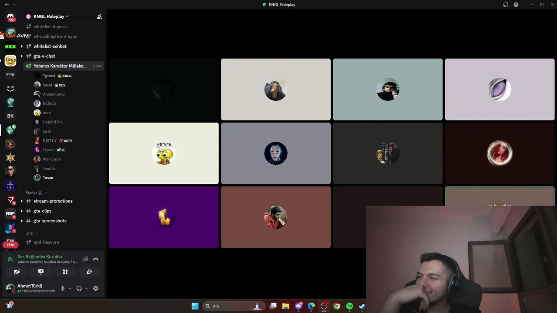
Task: Open Google Chrome from the taskbar
Action: tap(337, 306)
